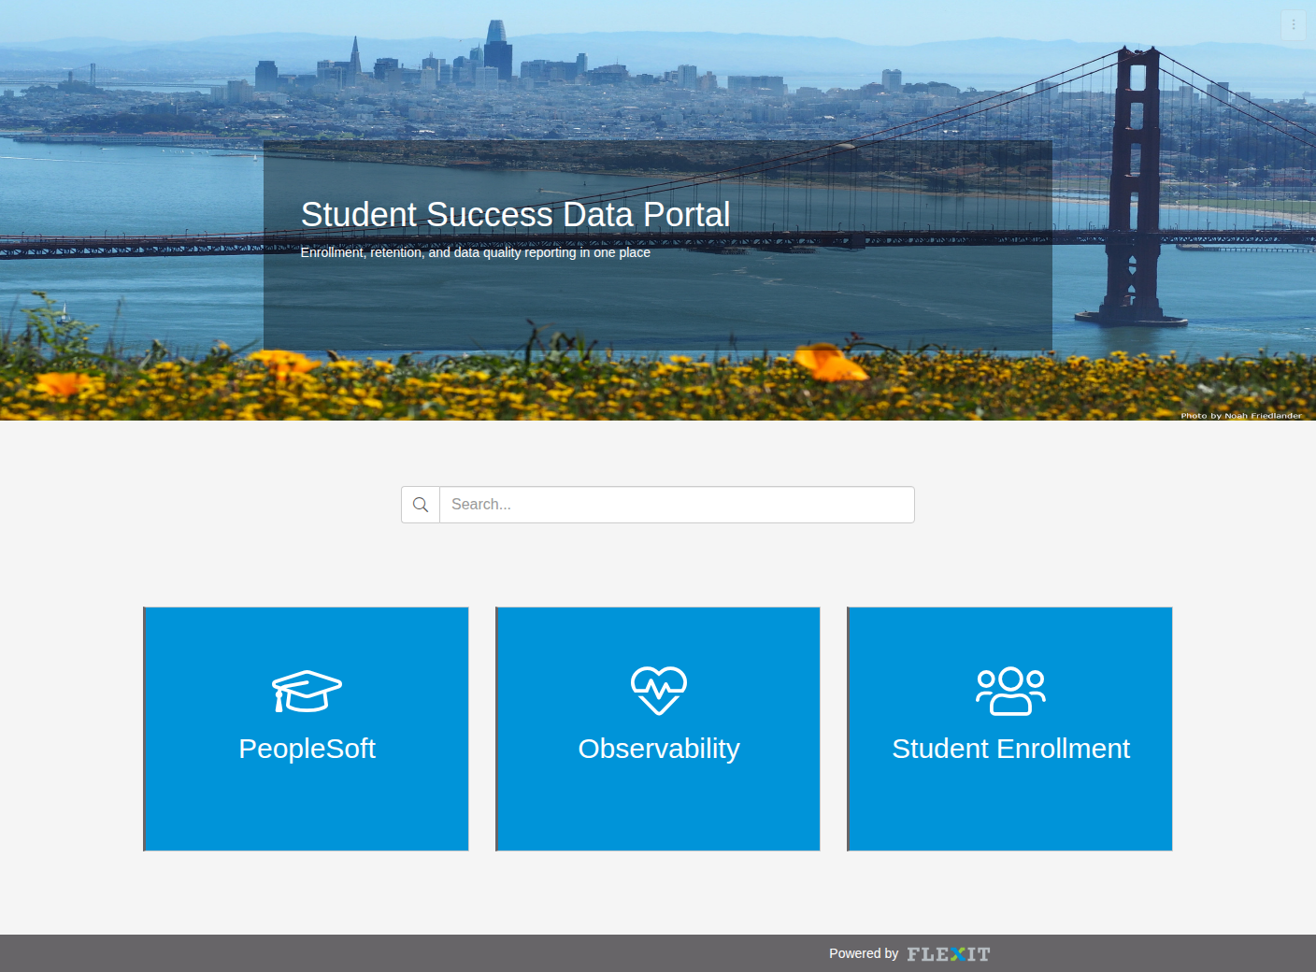Image resolution: width=1316 pixels, height=972 pixels.
Task: Click the Student Success Data Portal title
Action: pyautogui.click(x=515, y=214)
